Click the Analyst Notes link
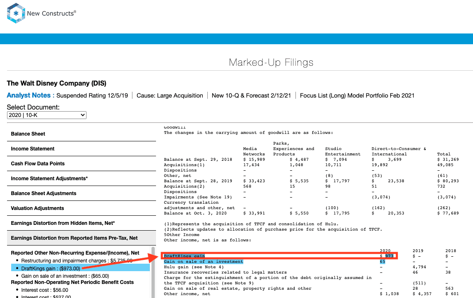This screenshot has height=298, width=473. pos(31,95)
